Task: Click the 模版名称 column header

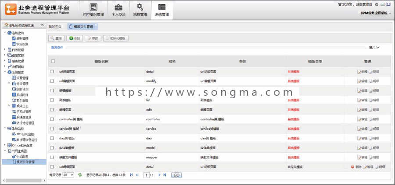Action: (101, 61)
